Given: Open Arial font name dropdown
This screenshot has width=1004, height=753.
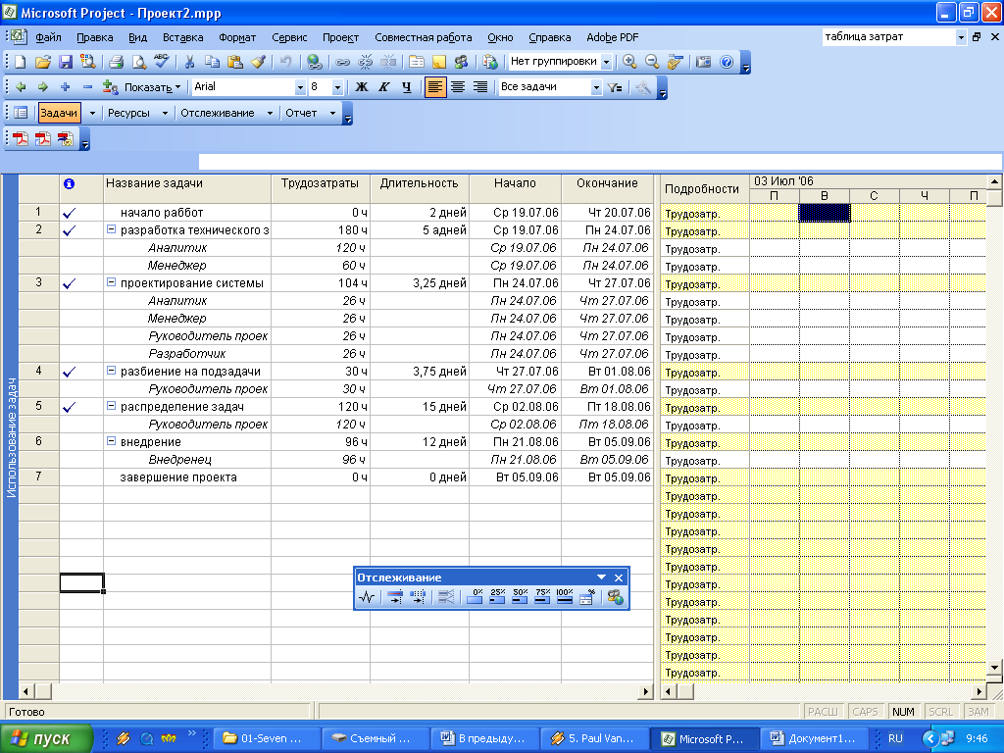Looking at the screenshot, I should click(300, 87).
